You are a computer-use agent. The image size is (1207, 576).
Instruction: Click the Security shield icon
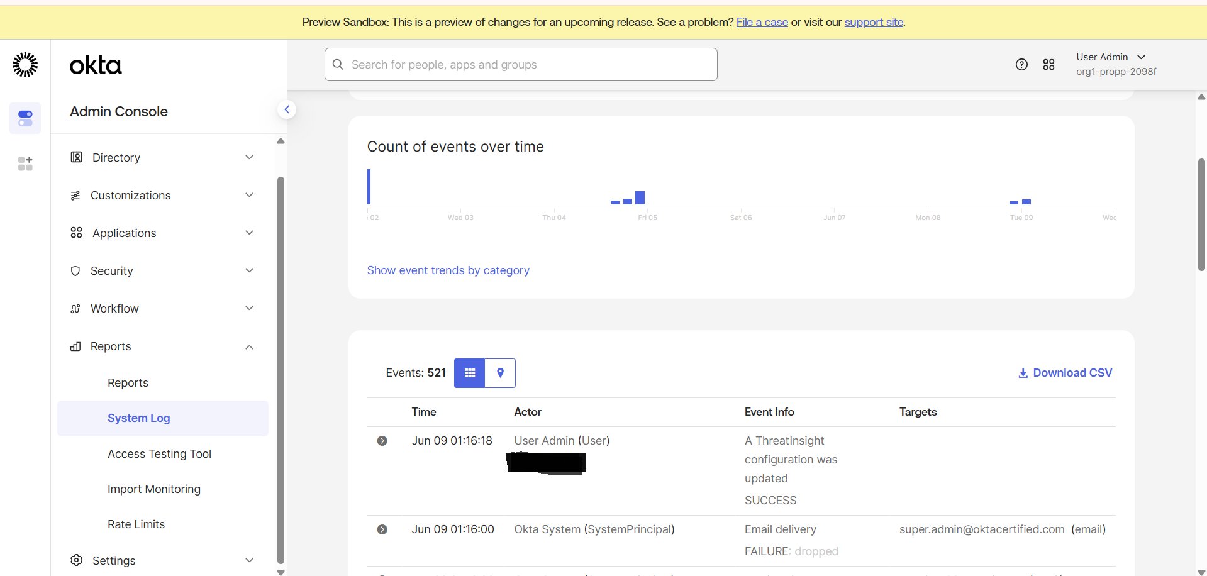coord(75,271)
